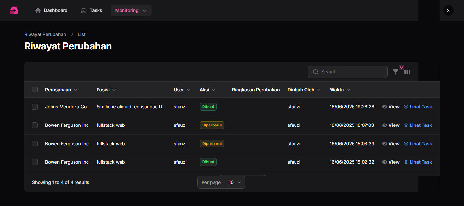464x206 pixels.
Task: Click eye icon of Lihat Task at 16:07:03
Action: pyautogui.click(x=406, y=125)
